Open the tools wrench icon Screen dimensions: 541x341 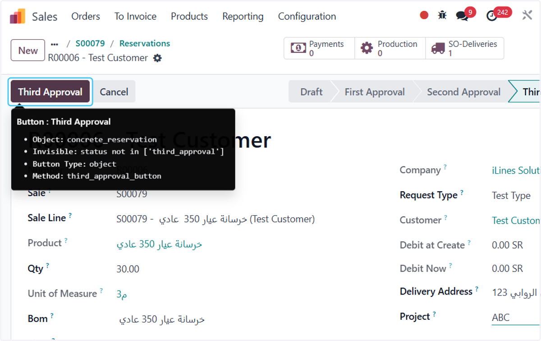(527, 15)
